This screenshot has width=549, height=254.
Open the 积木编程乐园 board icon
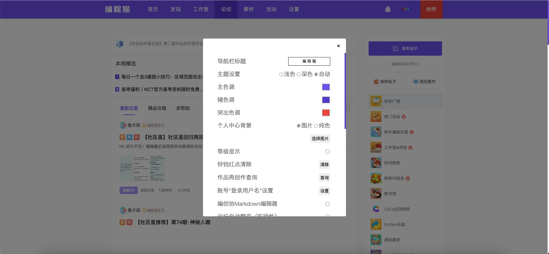[376, 132]
